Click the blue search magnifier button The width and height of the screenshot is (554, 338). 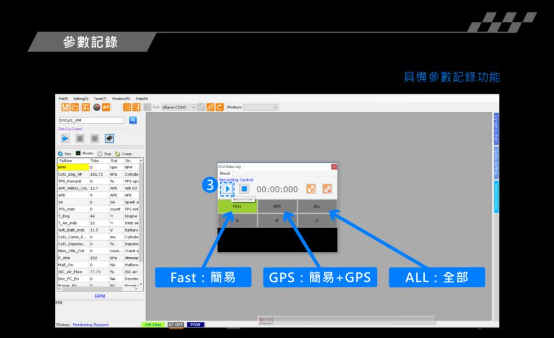(133, 120)
